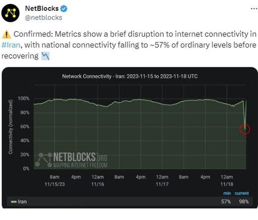
Task: Click the downward chart emoji after recovering
Action: [46, 56]
